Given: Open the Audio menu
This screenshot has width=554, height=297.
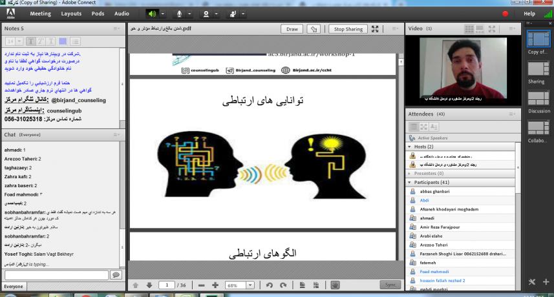Looking at the screenshot, I should [x=122, y=14].
